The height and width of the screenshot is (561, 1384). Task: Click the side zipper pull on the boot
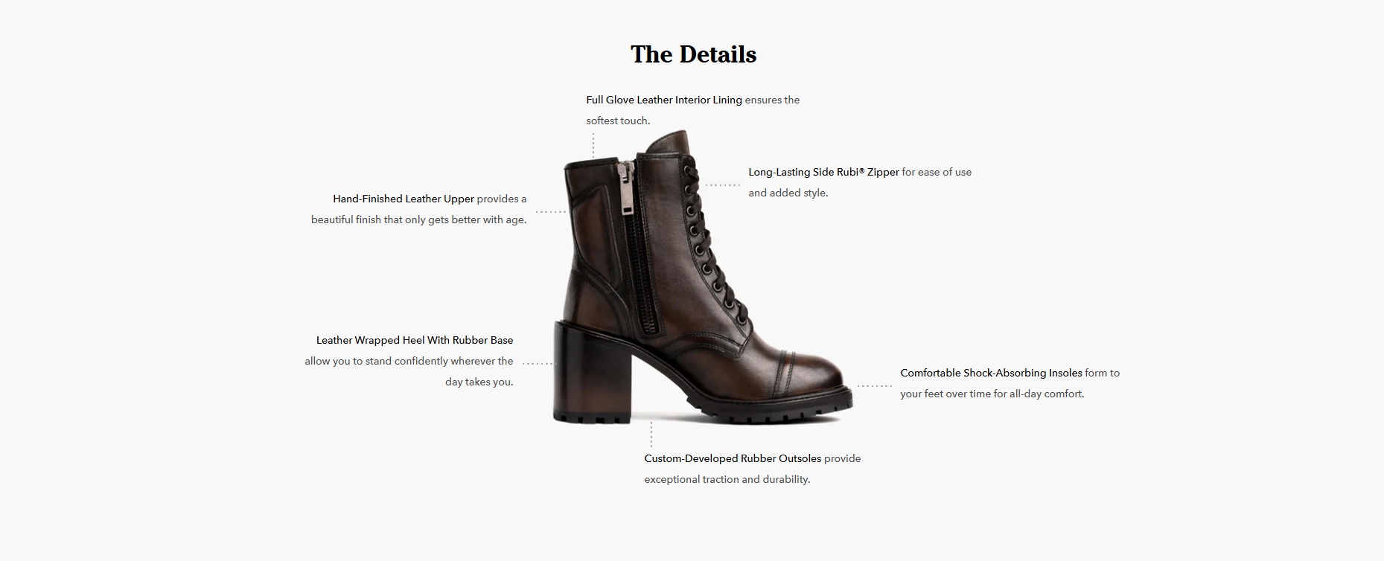(x=626, y=187)
